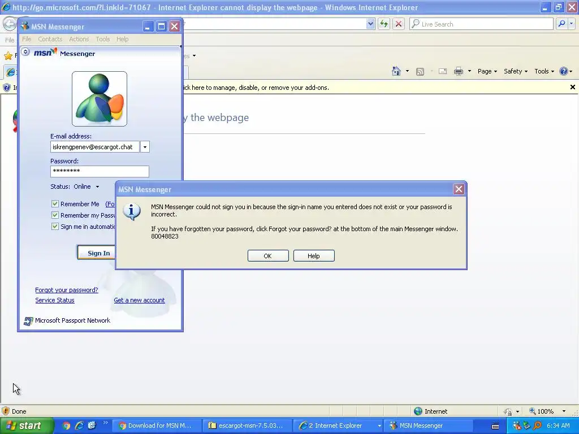579x434 pixels.
Task: Click the Home icon in Internet Explorer
Action: (396, 71)
